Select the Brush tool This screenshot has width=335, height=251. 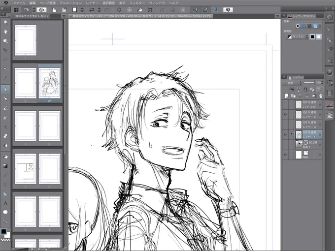5,108
